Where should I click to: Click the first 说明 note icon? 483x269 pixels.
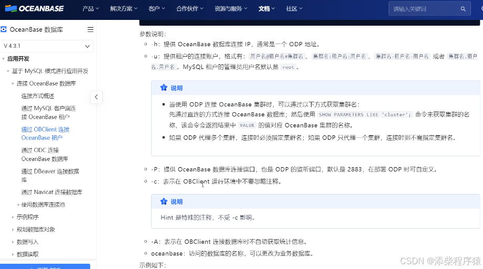tap(164, 88)
